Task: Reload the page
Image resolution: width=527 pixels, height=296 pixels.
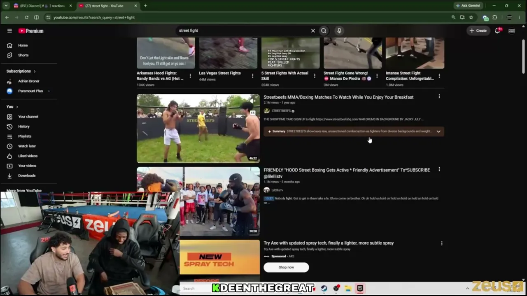Action: (x=26, y=17)
